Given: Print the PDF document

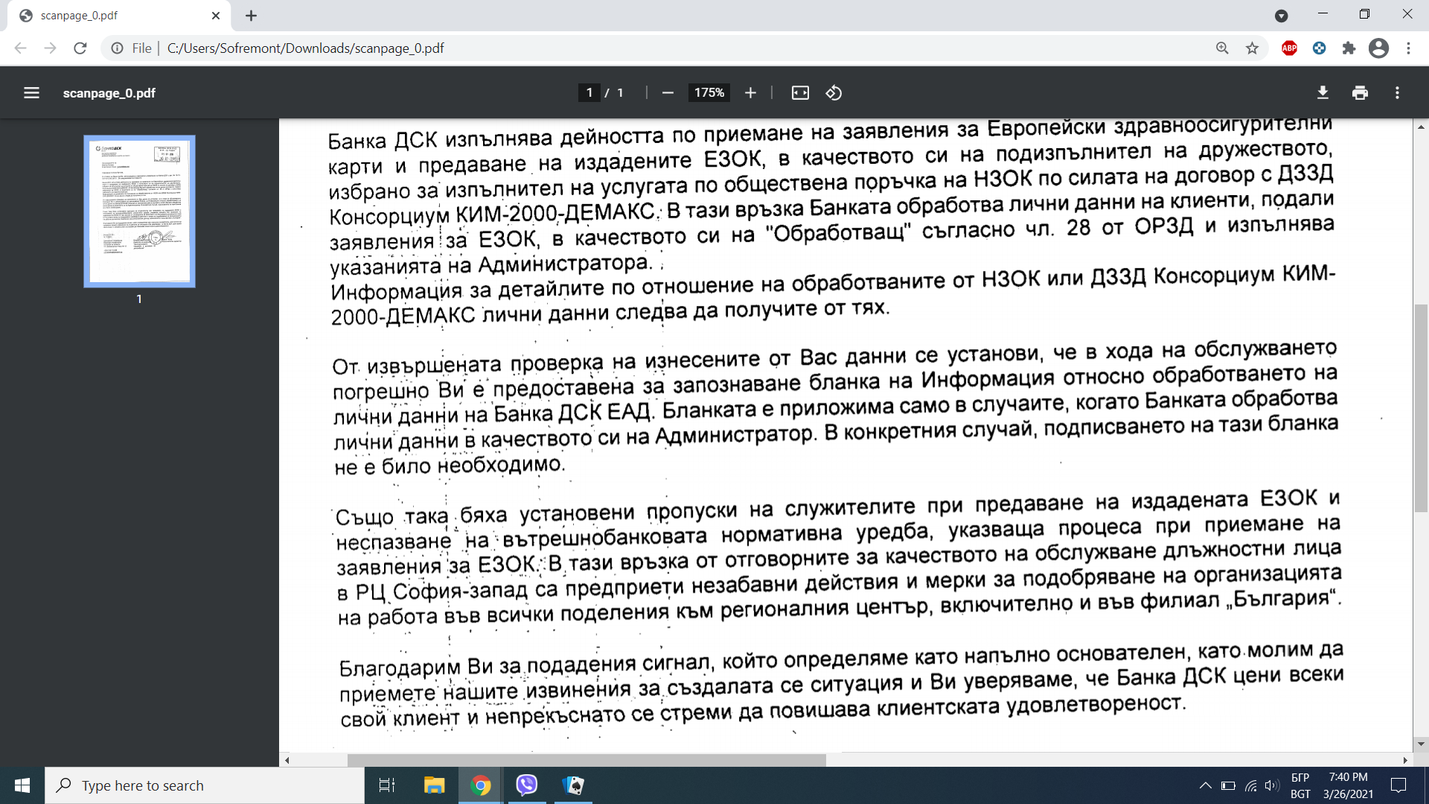Looking at the screenshot, I should point(1360,93).
